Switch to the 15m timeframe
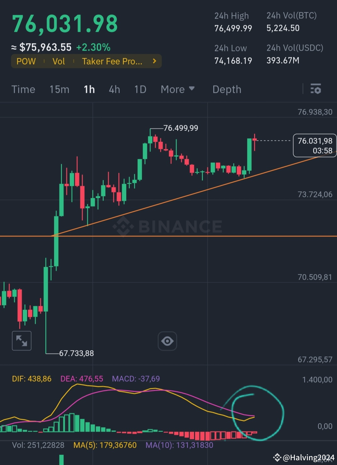The height and width of the screenshot is (465, 337). (59, 89)
